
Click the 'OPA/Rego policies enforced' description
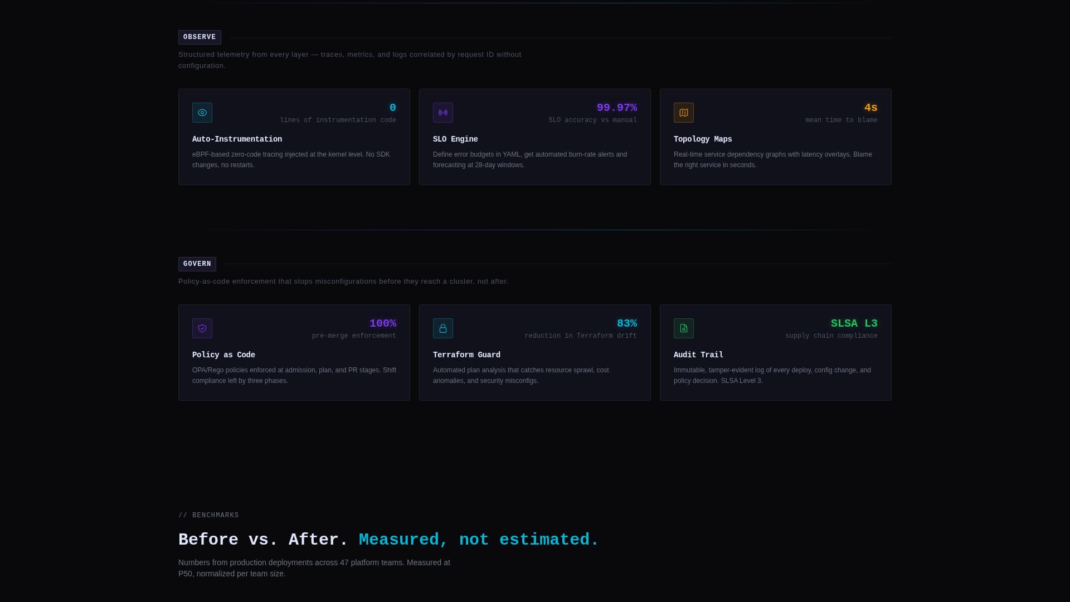tap(294, 376)
